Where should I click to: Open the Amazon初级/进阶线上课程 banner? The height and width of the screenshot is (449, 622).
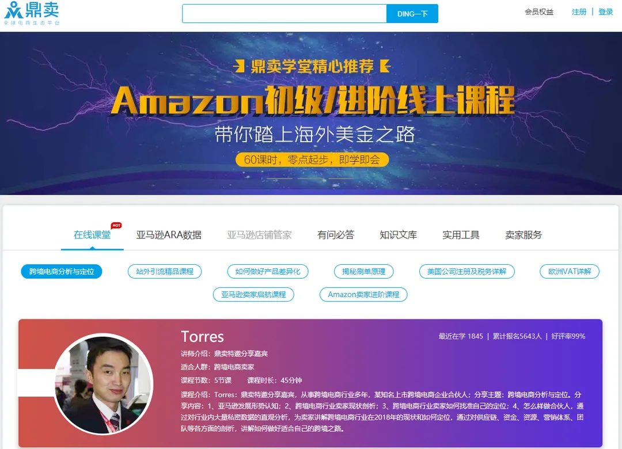pyautogui.click(x=311, y=113)
